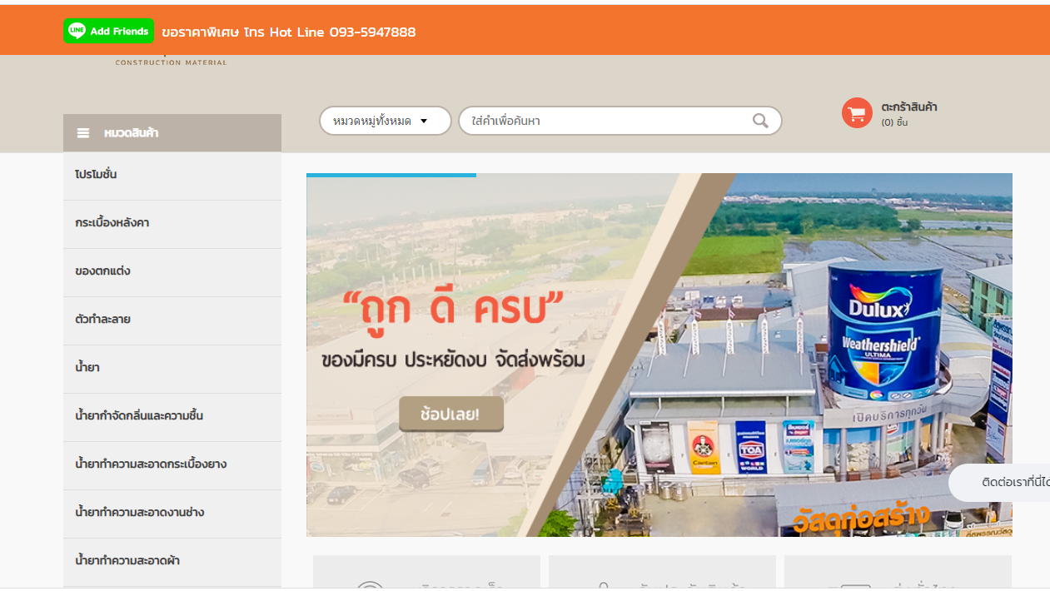Click the ช้อปเลย! banner button
Viewport: 1050px width, 591px height.
tap(451, 414)
